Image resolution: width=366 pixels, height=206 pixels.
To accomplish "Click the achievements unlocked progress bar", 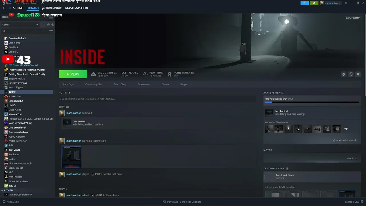I will click(x=312, y=102).
